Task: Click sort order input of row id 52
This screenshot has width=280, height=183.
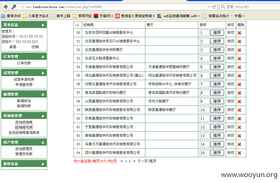Action: click(x=205, y=50)
